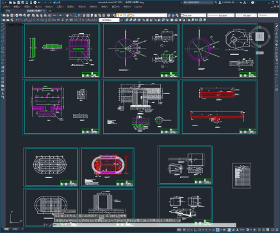Click New in the quick access toolbar
The height and width of the screenshot is (233, 280).
(x=10, y=3)
